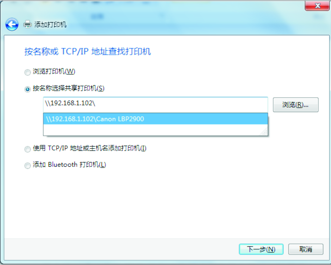The image size is (331, 265).
Task: Click the 添加打印机 window title text
Action: (x=50, y=24)
